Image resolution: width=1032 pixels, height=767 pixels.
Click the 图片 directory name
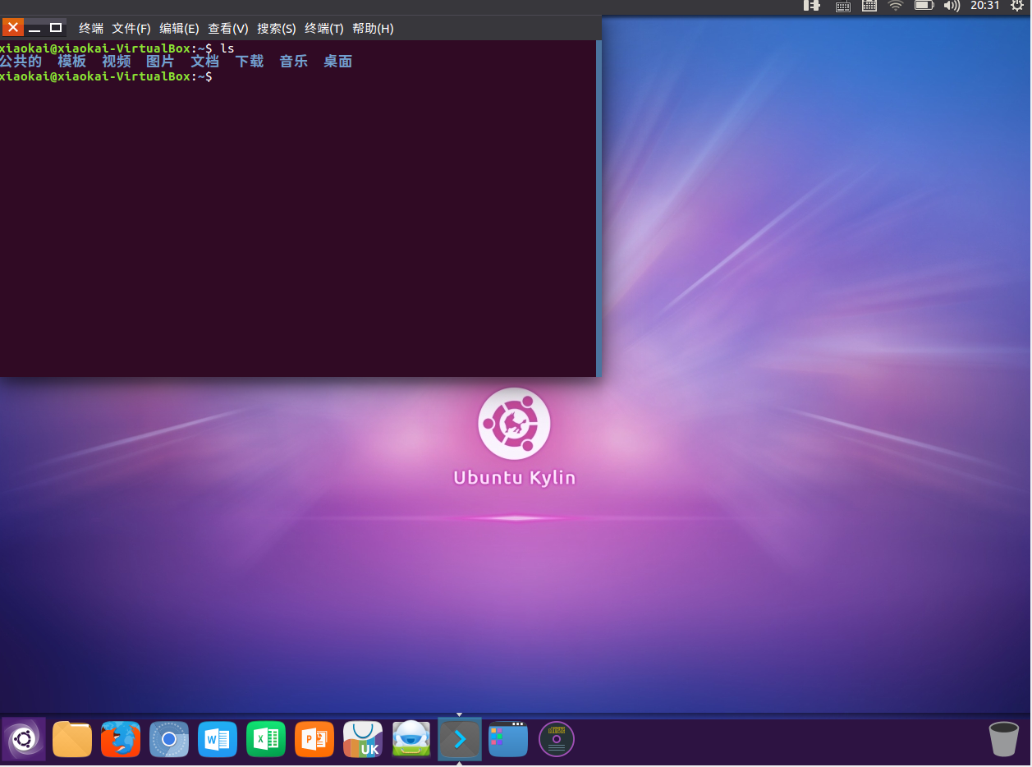tap(161, 62)
